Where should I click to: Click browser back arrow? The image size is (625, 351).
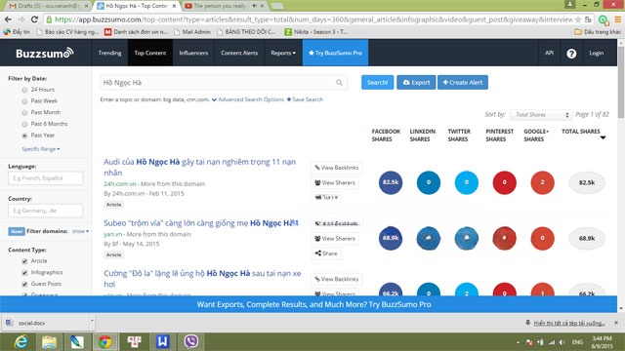point(8,19)
